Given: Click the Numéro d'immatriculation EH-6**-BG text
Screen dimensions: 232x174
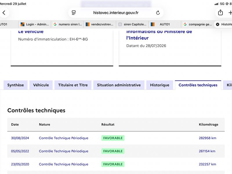Looking at the screenshot, I should [53, 39].
